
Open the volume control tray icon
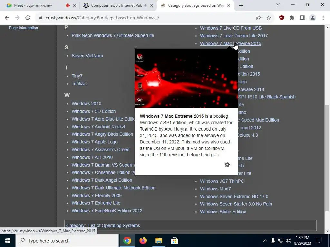pyautogui.click(x=288, y=241)
